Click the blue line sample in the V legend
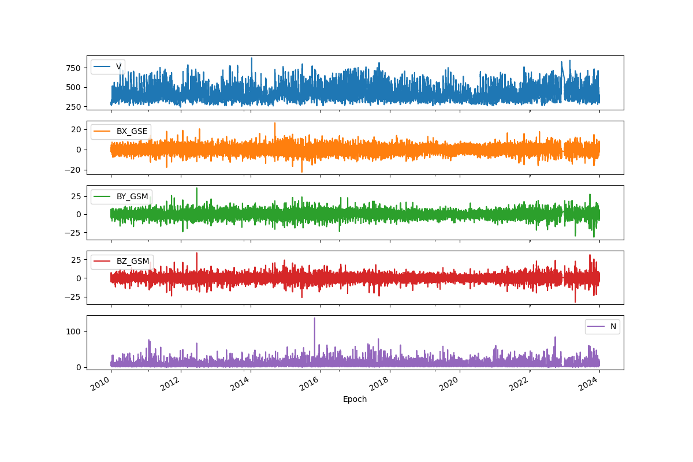 click(x=102, y=66)
